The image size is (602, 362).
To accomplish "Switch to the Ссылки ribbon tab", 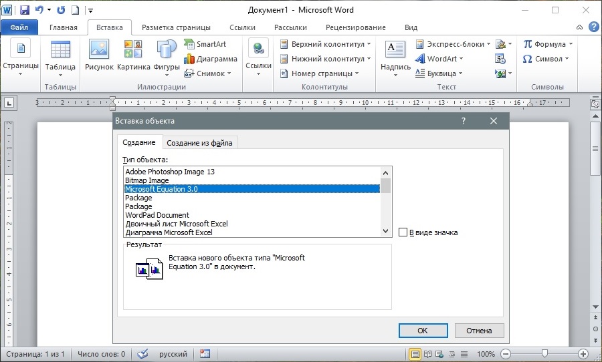I will (242, 27).
